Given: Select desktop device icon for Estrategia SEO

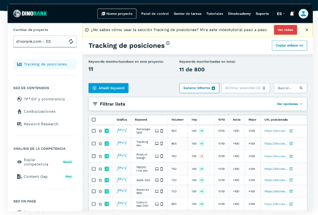Looking at the screenshot, I should click(157, 131).
